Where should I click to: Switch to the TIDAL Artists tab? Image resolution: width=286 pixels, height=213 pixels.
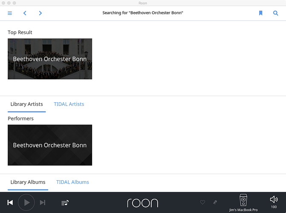[69, 104]
